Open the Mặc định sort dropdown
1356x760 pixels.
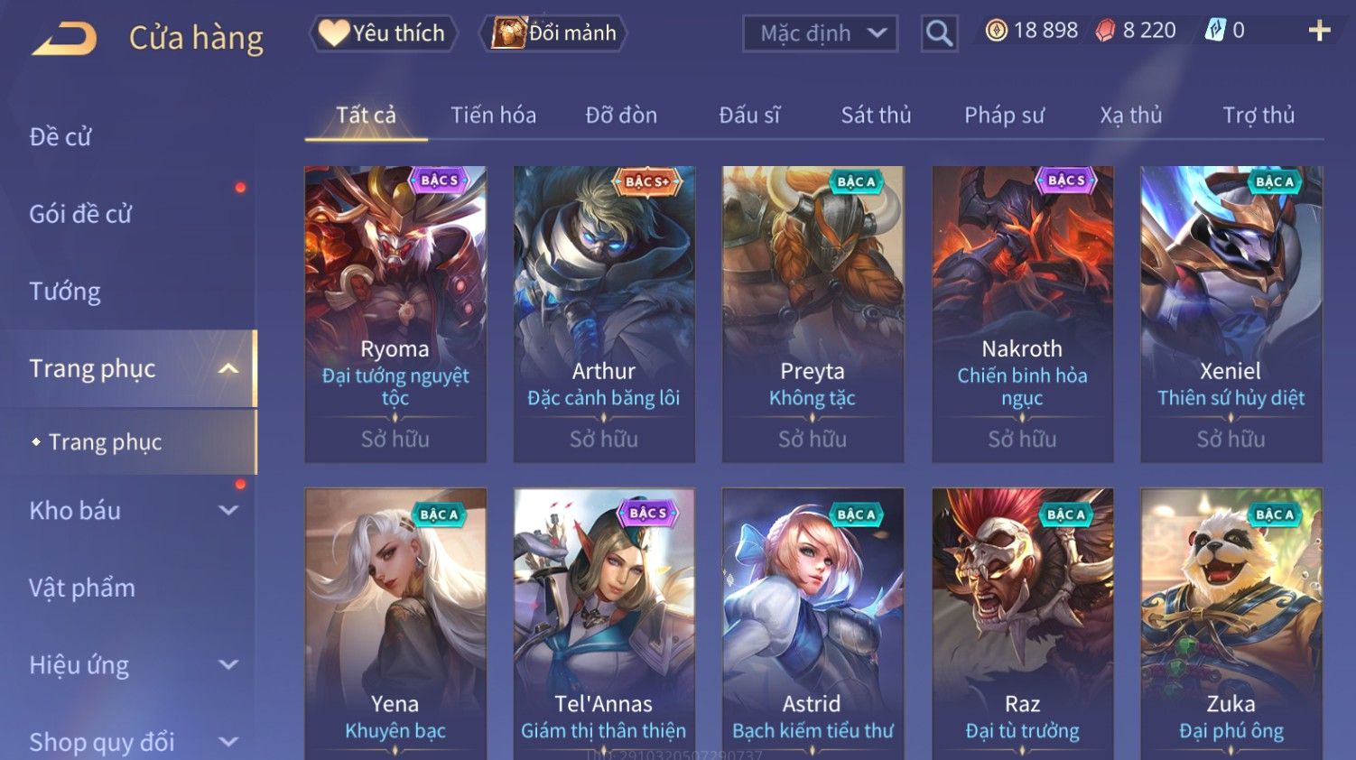820,33
